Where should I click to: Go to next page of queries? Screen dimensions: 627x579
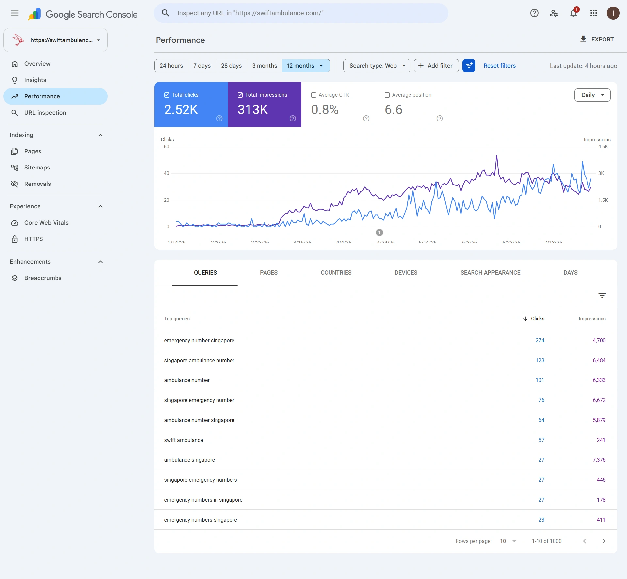pos(604,541)
